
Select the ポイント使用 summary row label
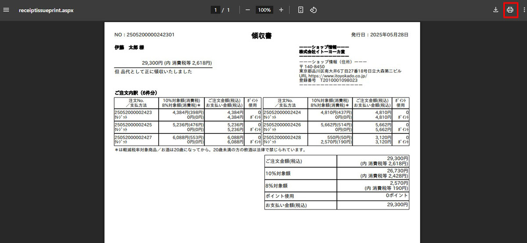pyautogui.click(x=280, y=196)
